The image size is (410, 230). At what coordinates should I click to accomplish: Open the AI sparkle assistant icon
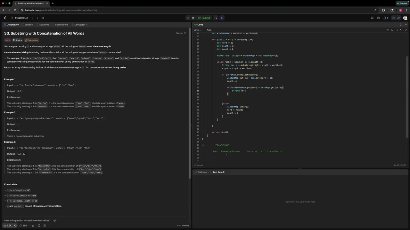[x=222, y=18]
